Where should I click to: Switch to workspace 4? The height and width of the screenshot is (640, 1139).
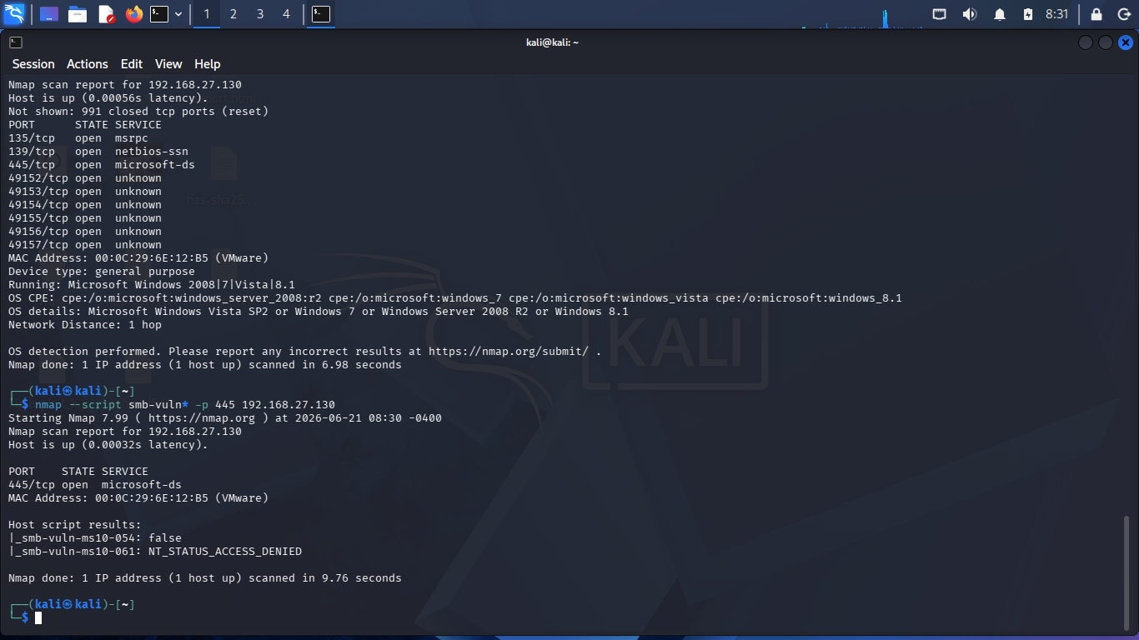[x=286, y=14]
